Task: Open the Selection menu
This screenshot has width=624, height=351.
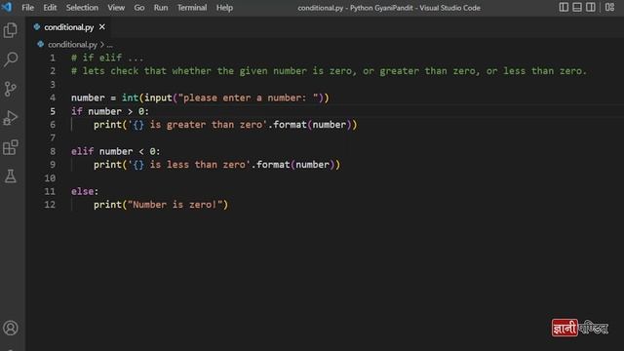Action: click(82, 8)
